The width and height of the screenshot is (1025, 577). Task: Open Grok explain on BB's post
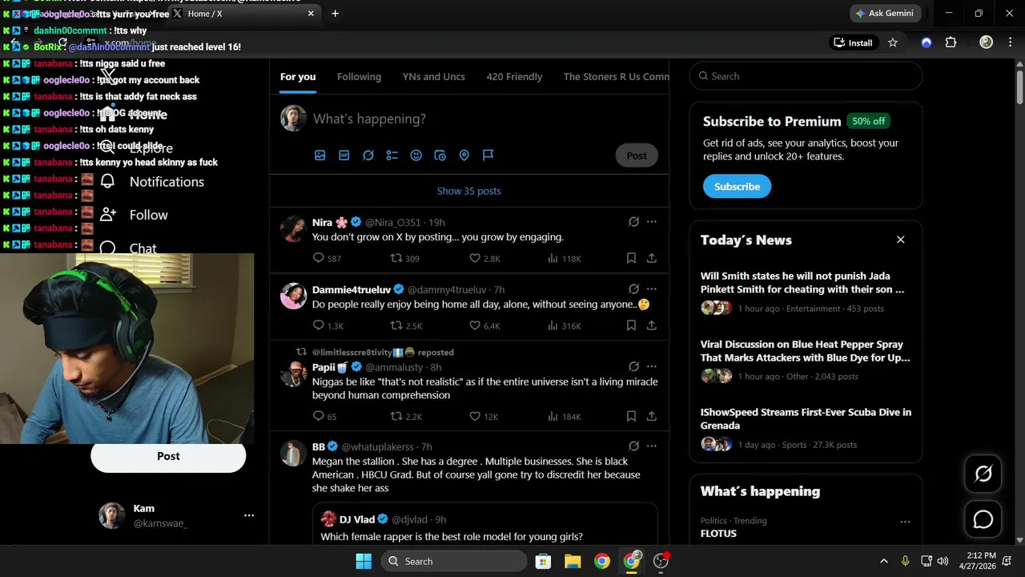point(633,446)
